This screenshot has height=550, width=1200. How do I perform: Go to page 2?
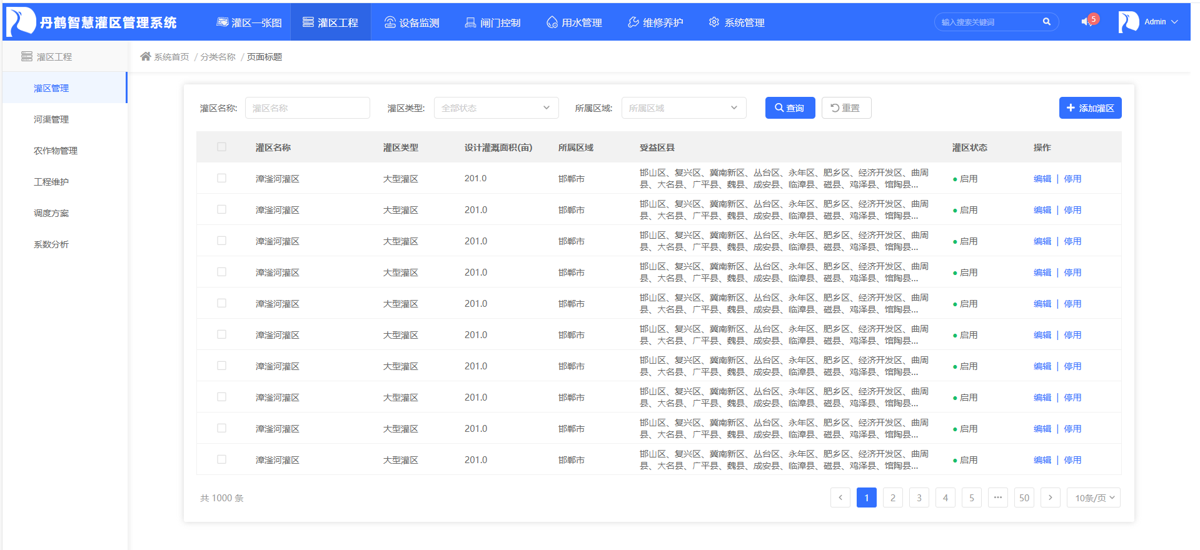point(893,497)
